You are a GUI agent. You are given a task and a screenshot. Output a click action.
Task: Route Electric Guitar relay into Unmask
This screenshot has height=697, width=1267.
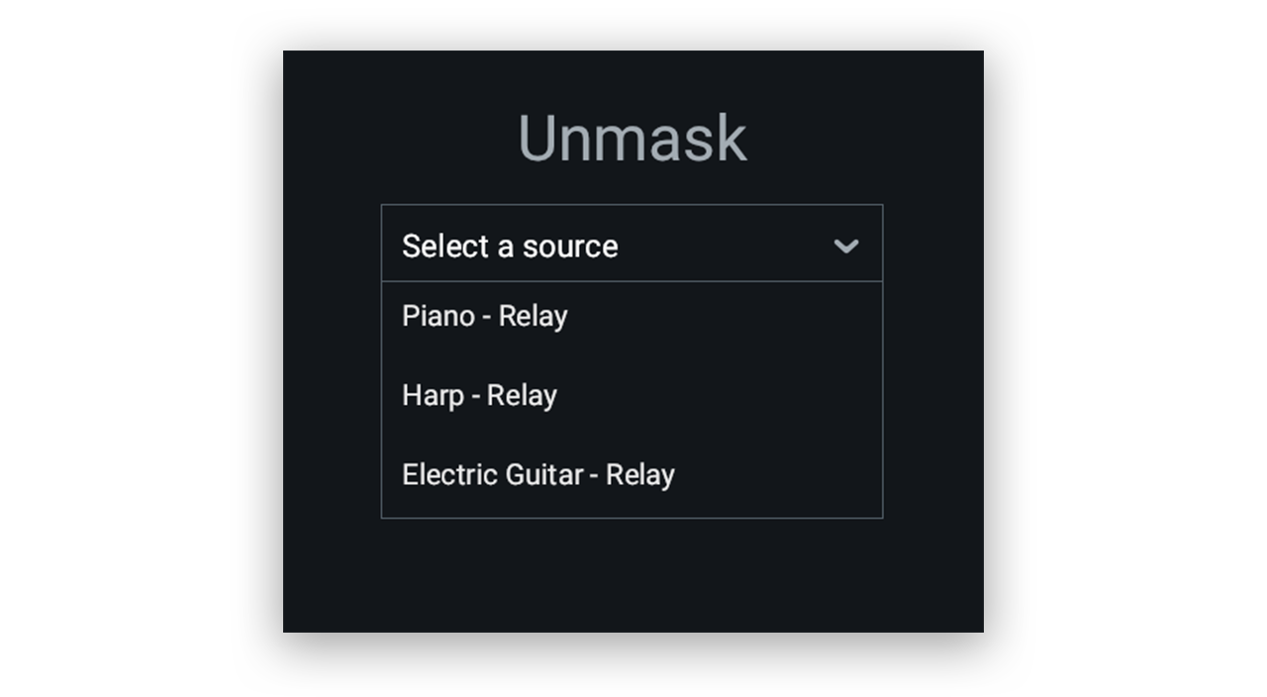coord(632,475)
